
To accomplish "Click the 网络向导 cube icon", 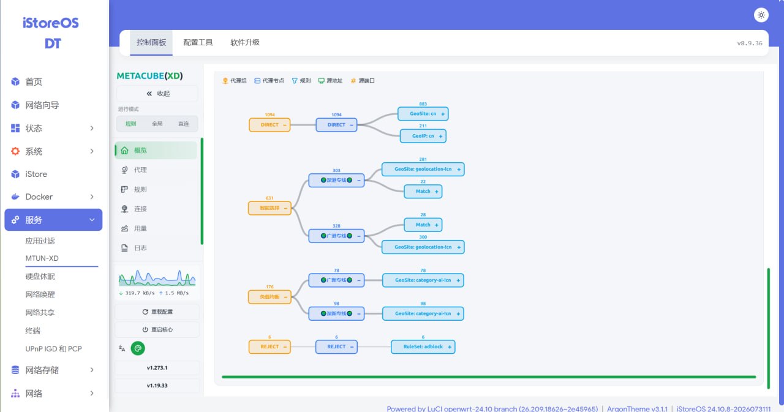I will coord(15,105).
